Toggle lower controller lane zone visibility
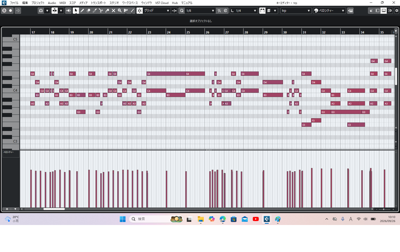The image size is (400, 252). coord(384,10)
